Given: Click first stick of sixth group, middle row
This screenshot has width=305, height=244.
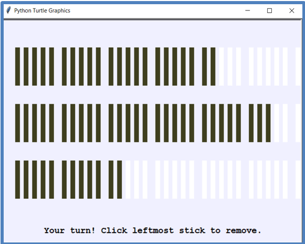Looking at the screenshot, I should point(251,123).
